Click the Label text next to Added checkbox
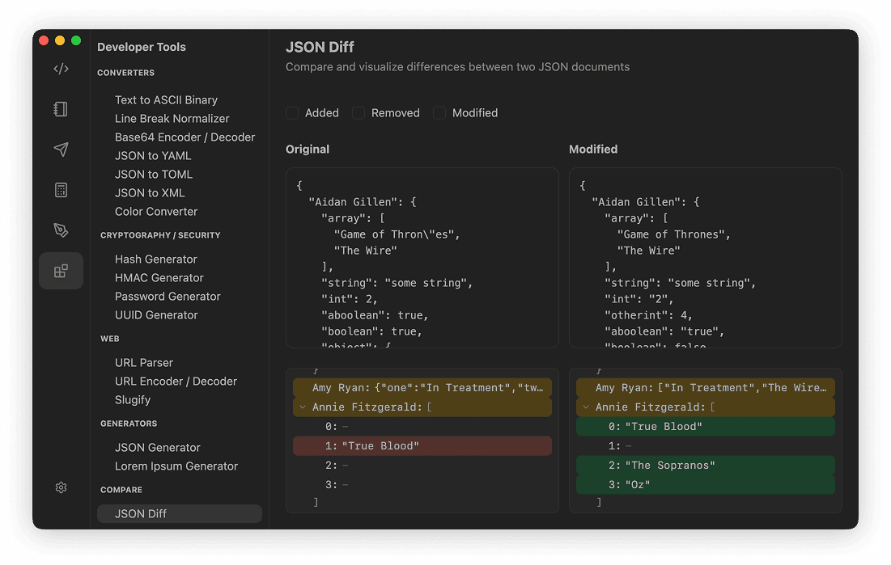 coord(321,113)
